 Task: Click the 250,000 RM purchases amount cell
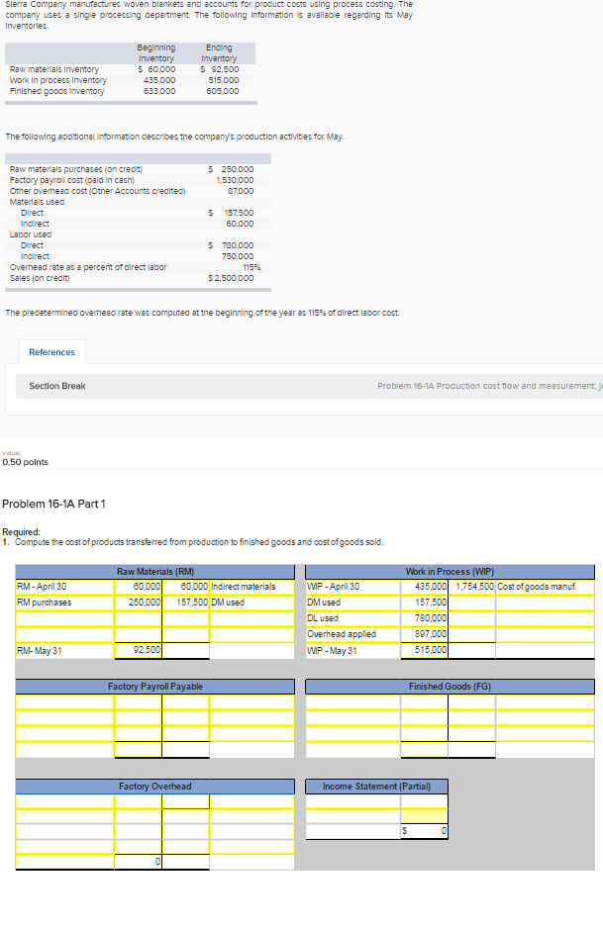coord(141,603)
